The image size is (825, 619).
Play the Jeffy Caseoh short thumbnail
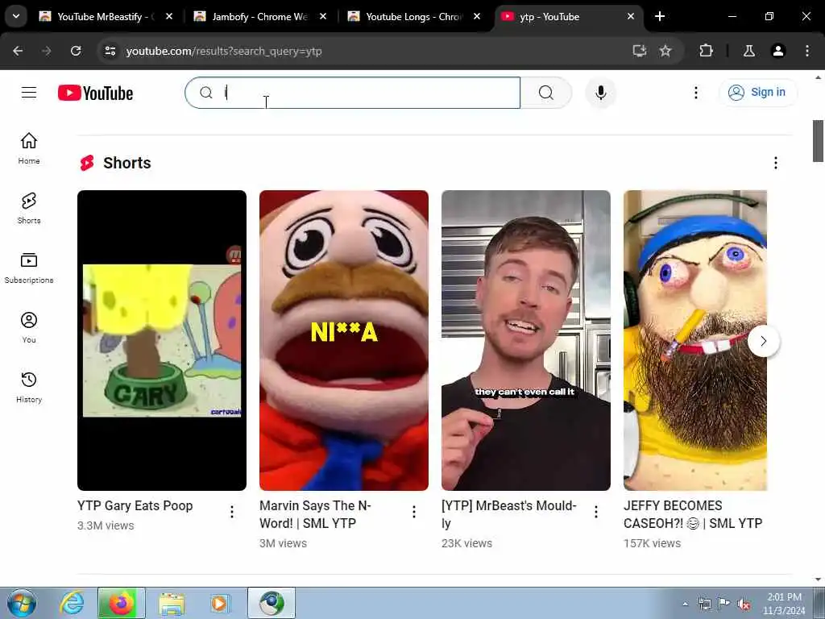click(695, 341)
